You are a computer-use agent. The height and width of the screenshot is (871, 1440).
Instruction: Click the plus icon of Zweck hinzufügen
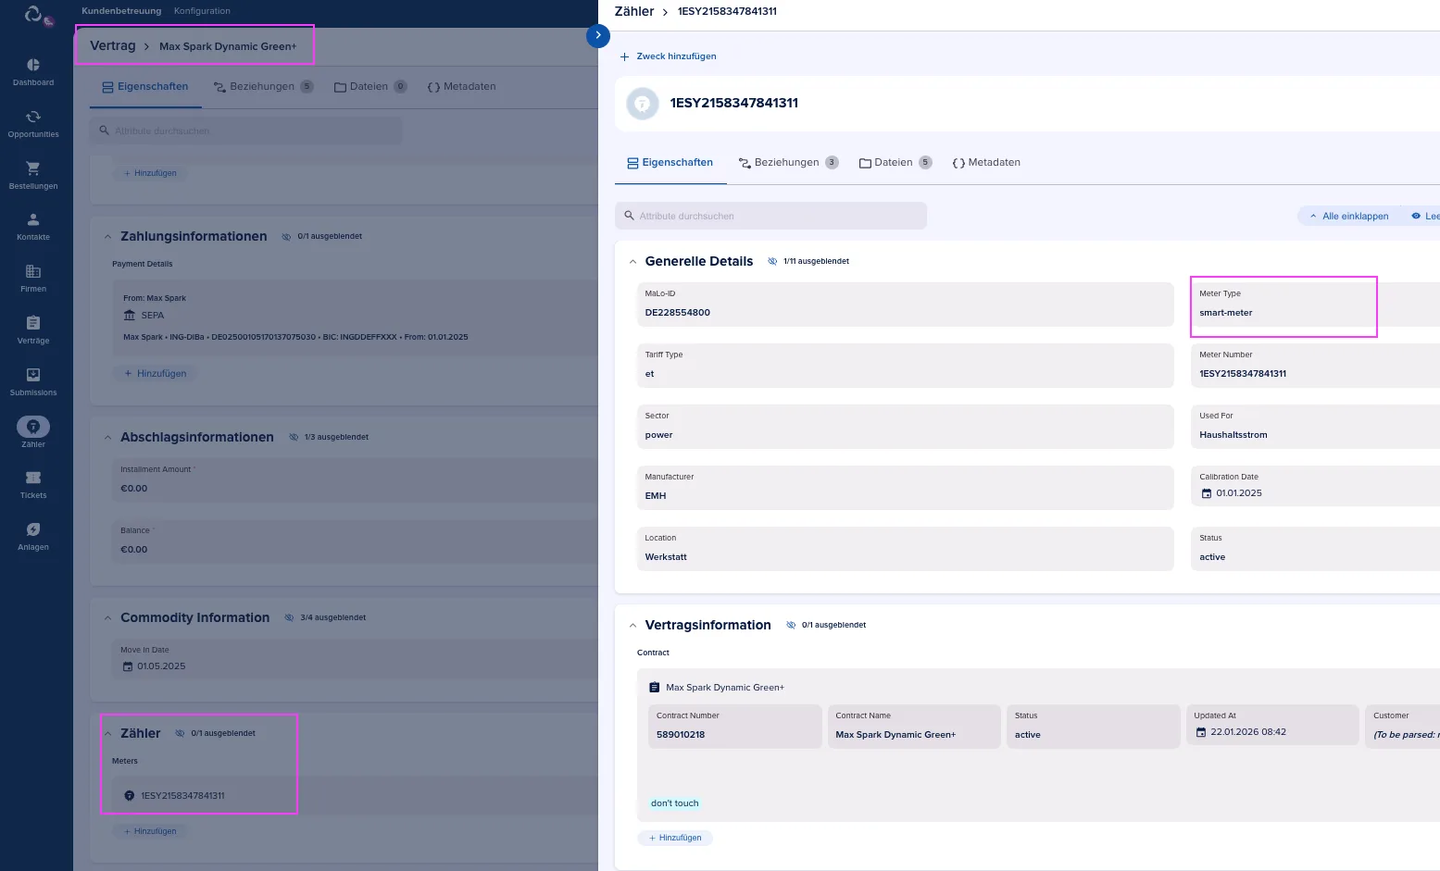tap(625, 56)
